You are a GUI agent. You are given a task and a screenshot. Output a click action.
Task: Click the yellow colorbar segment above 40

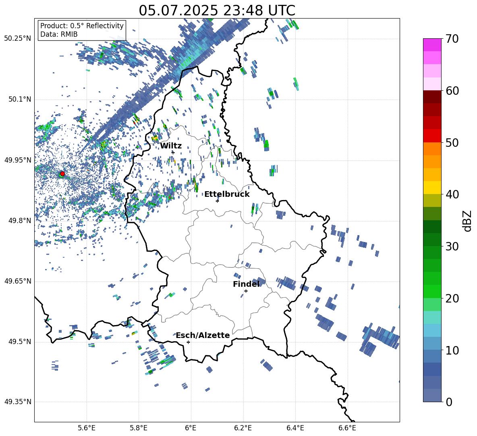(x=432, y=188)
